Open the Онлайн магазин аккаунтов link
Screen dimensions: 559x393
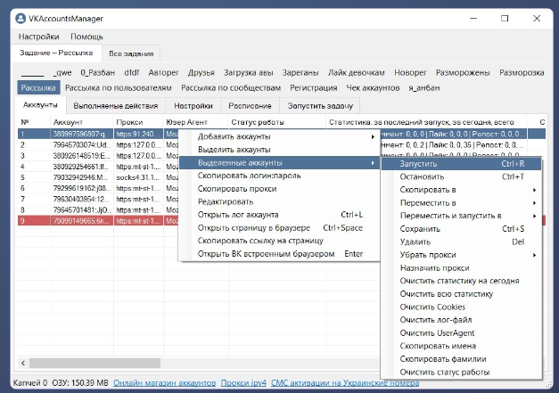165,383
